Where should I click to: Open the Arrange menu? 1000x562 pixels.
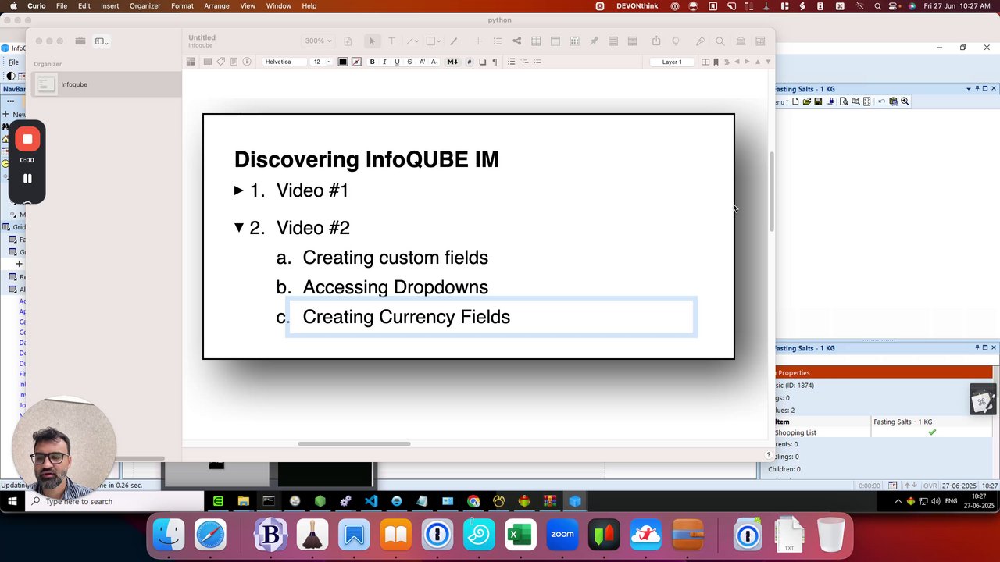pyautogui.click(x=216, y=6)
